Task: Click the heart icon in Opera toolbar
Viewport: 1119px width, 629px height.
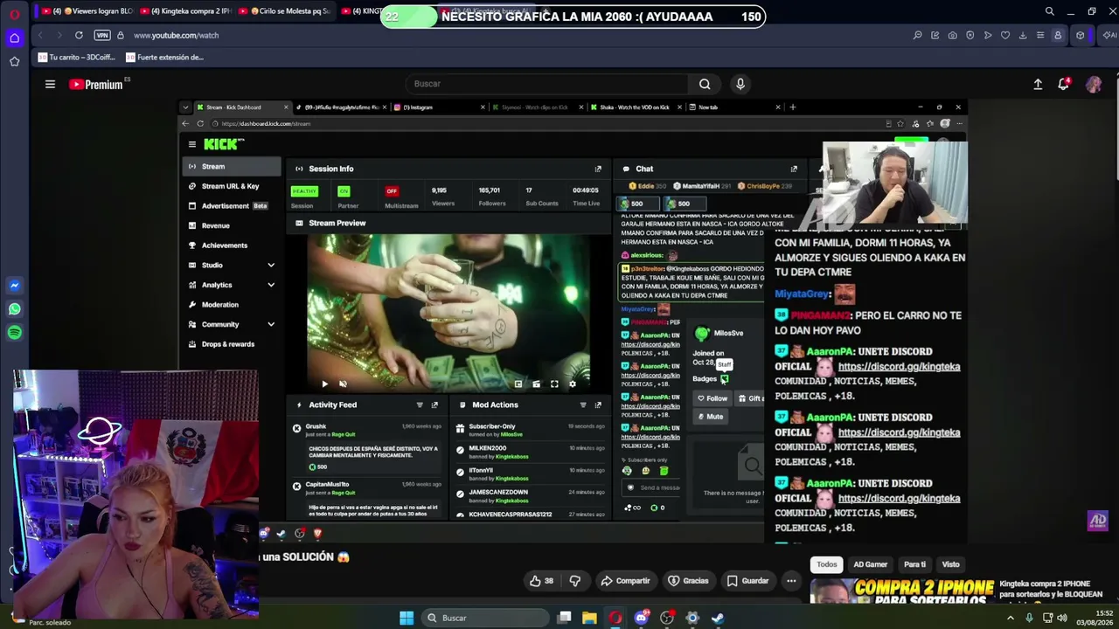Action: point(1005,35)
